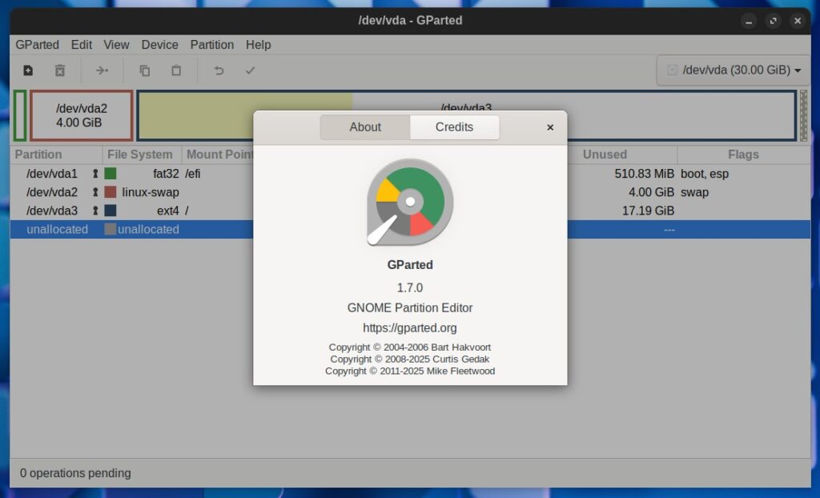820x498 pixels.
Task: Switch to the About tab in dialog
Action: pyautogui.click(x=365, y=127)
